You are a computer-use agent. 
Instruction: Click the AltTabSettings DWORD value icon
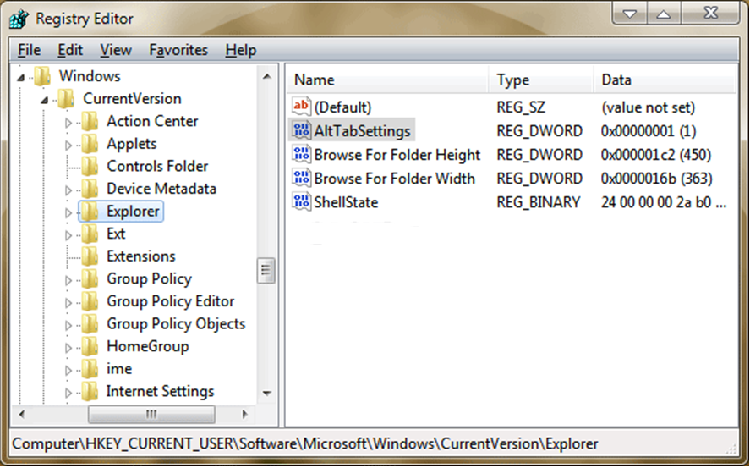(301, 130)
